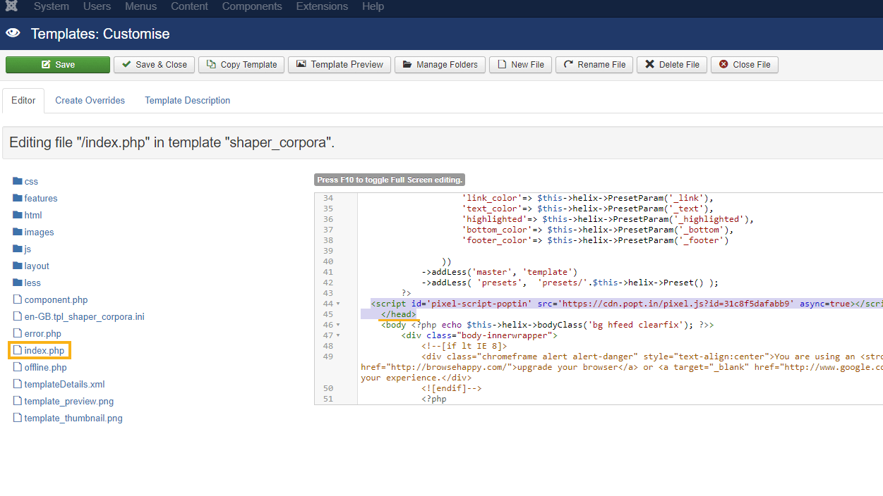Screen dimensions: 883x496
Task: Open the Users menu
Action: 97,6
